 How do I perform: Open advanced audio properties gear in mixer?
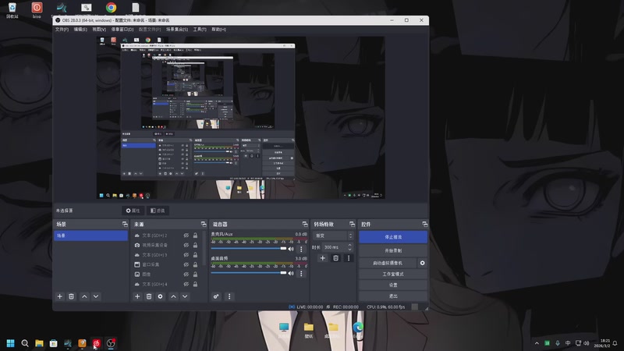(216, 296)
